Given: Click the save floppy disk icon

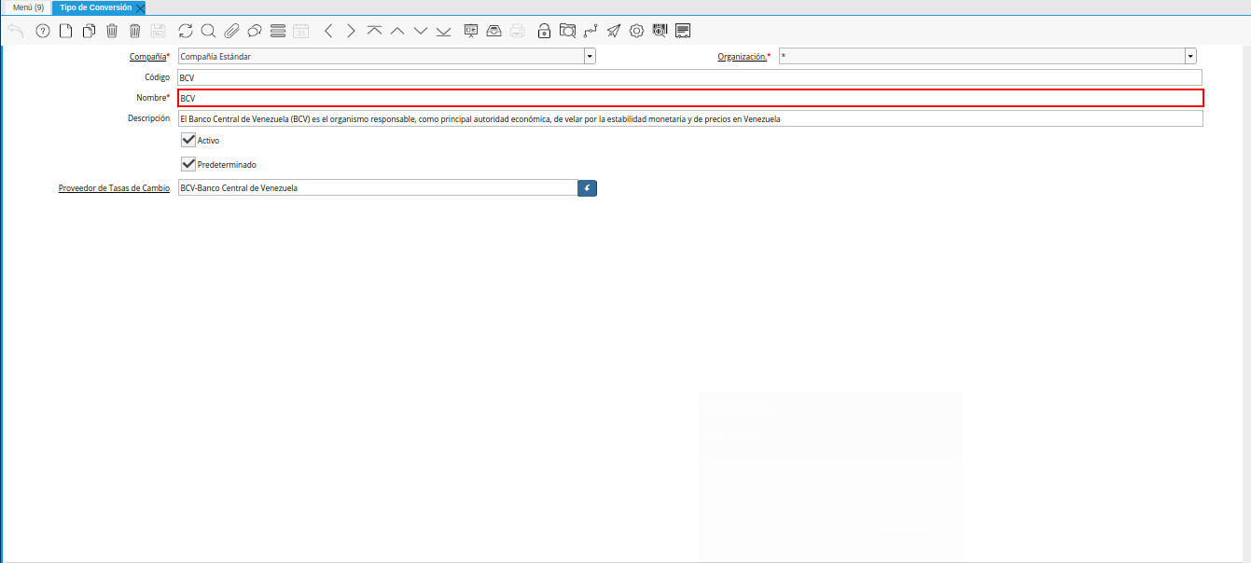Looking at the screenshot, I should (159, 31).
